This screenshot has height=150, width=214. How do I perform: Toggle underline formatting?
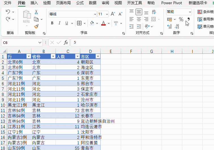[67, 23]
